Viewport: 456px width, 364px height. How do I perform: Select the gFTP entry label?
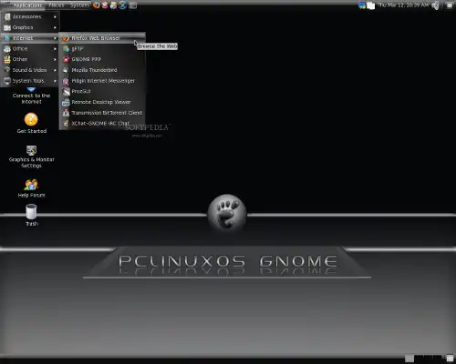[78, 49]
